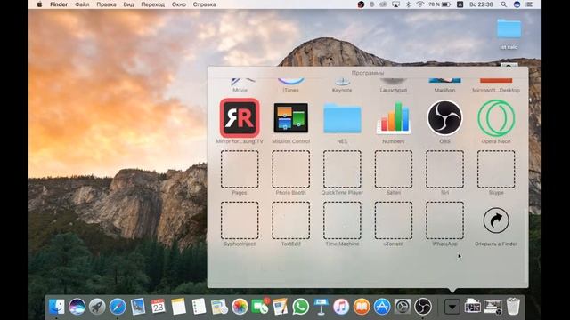Open the Файл menu
Image resolution: width=570 pixels, height=320 pixels.
coord(82,4)
